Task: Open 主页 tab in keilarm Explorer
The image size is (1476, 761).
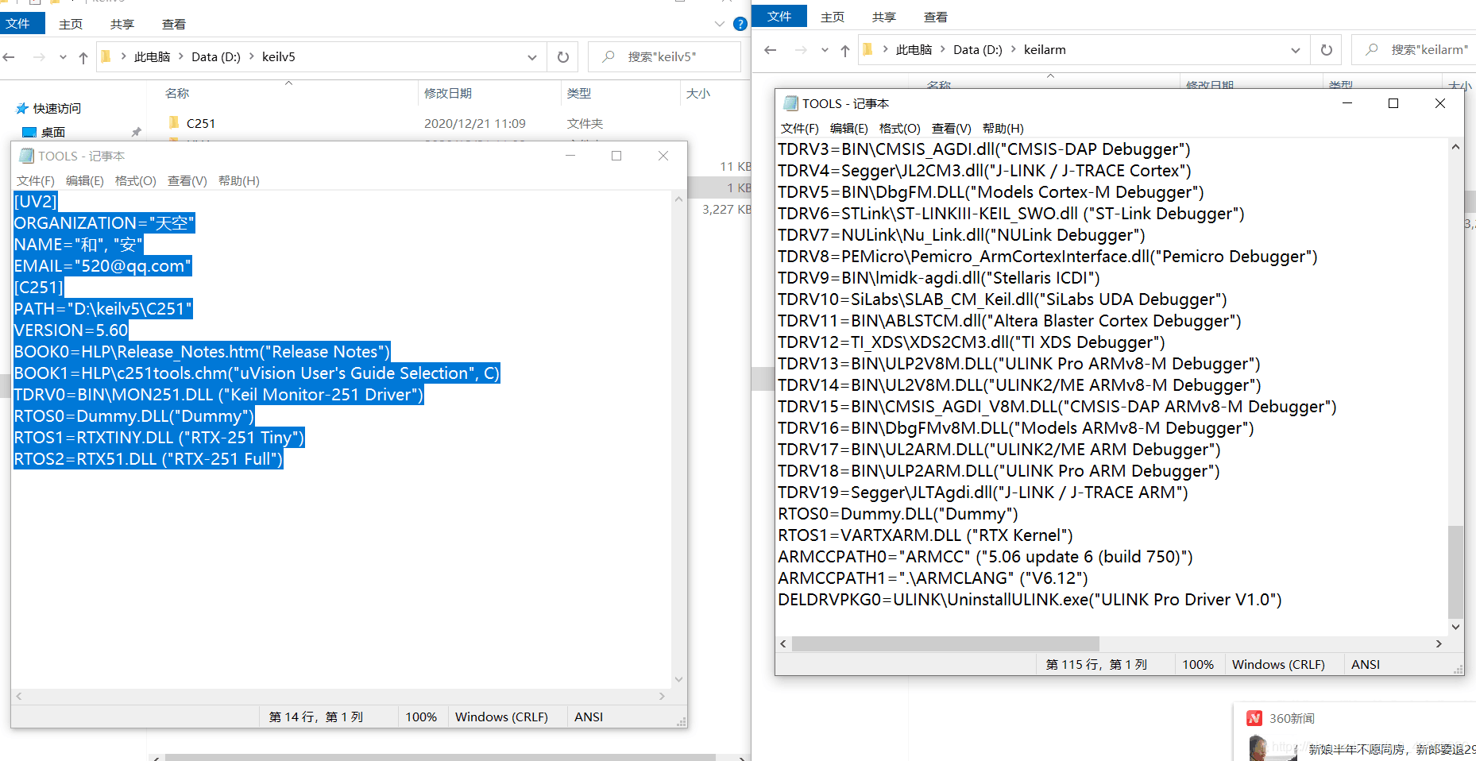Action: (x=833, y=17)
